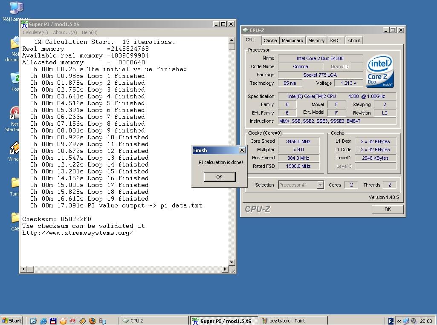
Task: Launch Firefox from quick launch
Action: coord(93,321)
